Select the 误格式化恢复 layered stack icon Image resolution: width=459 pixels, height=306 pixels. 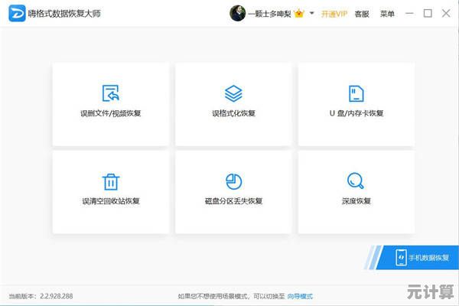point(233,93)
